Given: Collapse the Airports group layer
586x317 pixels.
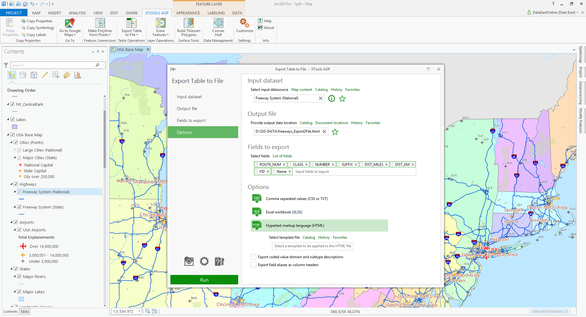Looking at the screenshot, I should tap(11, 222).
